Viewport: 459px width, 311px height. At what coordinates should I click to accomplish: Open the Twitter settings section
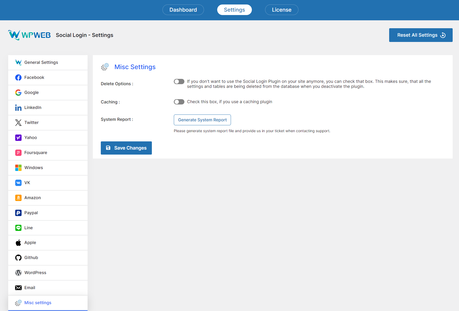(x=48, y=123)
